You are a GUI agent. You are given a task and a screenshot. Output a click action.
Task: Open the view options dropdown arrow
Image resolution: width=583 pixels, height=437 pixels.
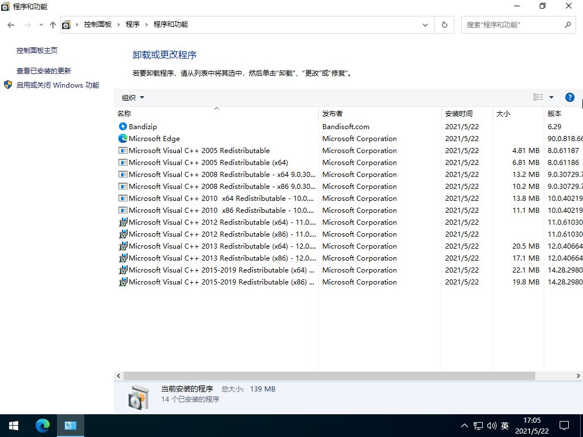point(550,97)
